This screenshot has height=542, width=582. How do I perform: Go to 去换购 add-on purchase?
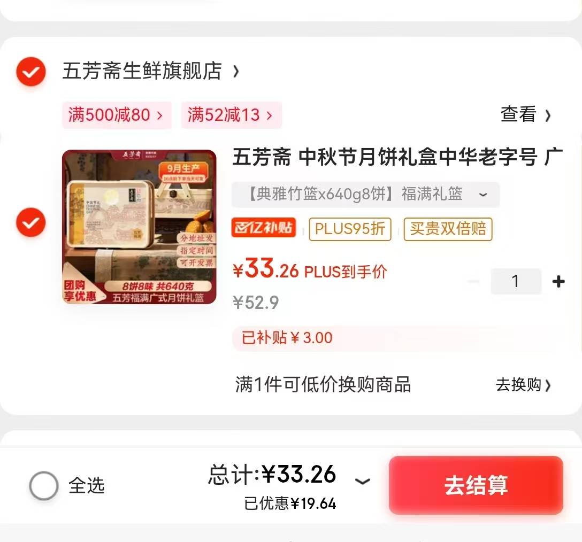[x=523, y=385]
